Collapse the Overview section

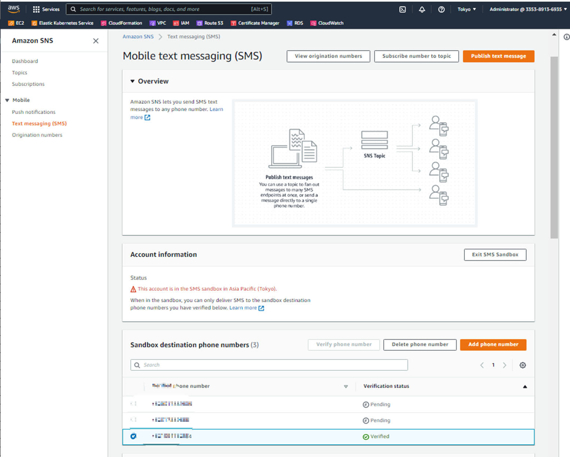pyautogui.click(x=133, y=81)
